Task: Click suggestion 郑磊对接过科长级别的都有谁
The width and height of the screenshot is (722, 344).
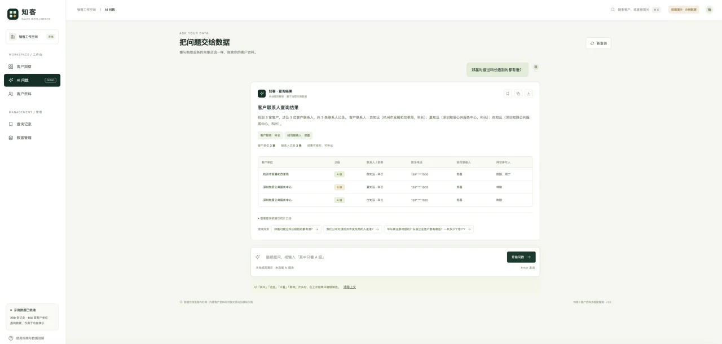Action: pos(296,230)
